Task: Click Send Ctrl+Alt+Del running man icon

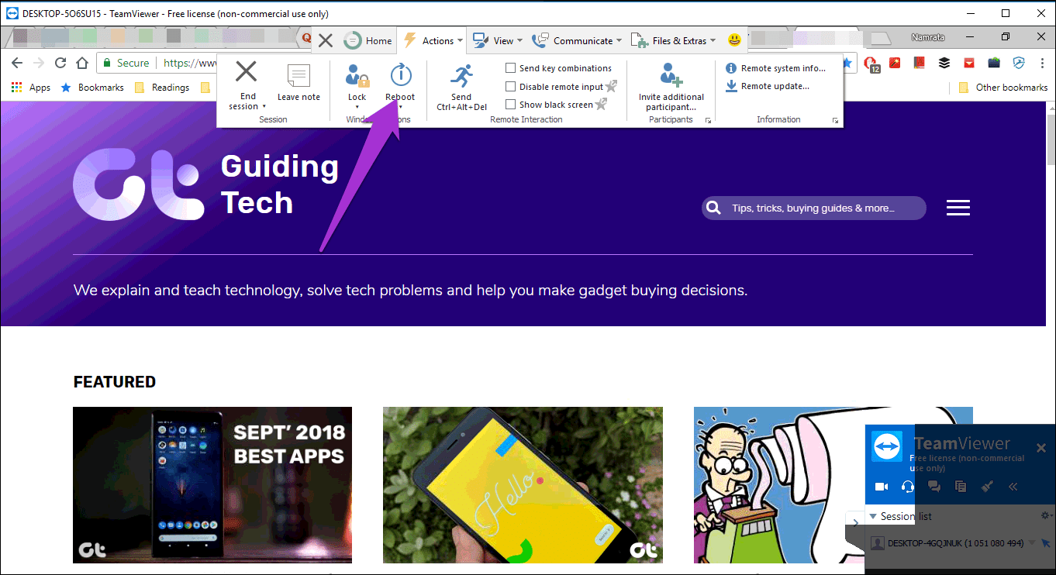Action: coord(461,75)
